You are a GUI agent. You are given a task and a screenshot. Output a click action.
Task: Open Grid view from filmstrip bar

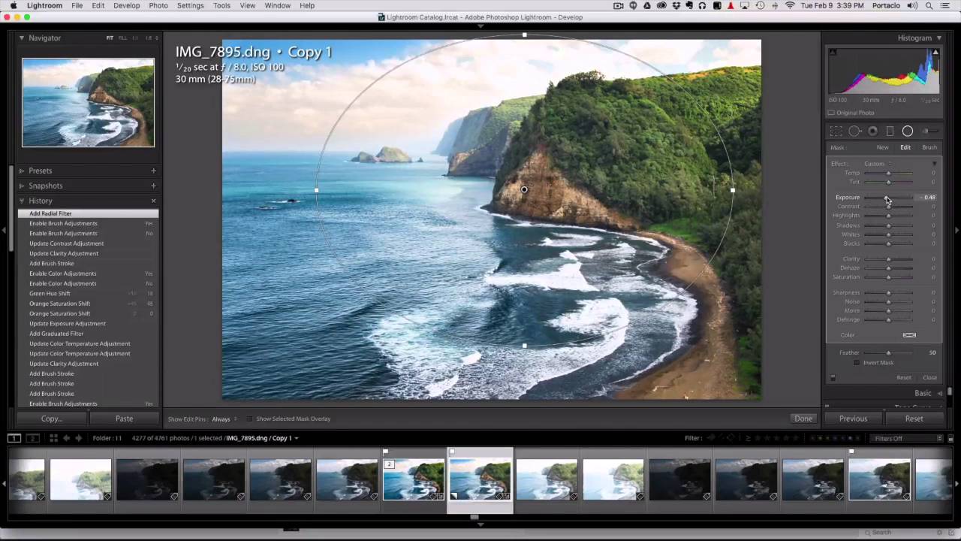[53, 438]
